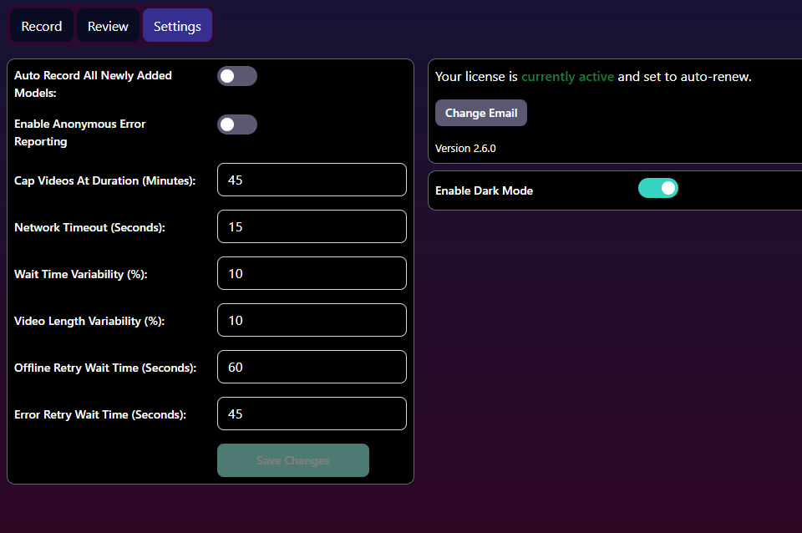Switch to the Review tab
Screen dimensions: 802x533
tap(108, 25)
